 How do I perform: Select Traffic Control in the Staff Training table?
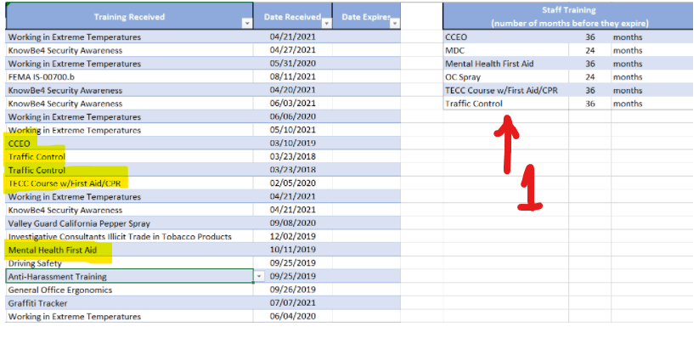pyautogui.click(x=506, y=104)
